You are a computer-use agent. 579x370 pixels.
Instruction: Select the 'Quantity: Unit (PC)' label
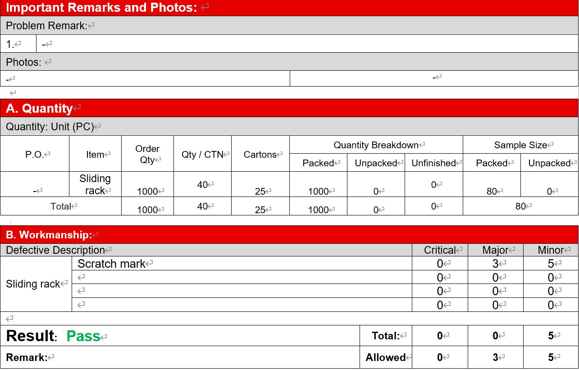(x=50, y=127)
